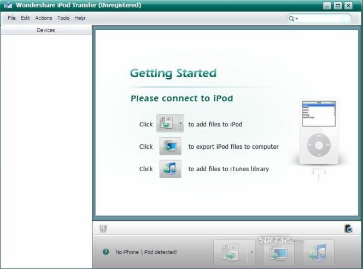This screenshot has height=269, width=363.
Task: Click the 'to add files to iTunes library' text
Action: click(x=229, y=169)
